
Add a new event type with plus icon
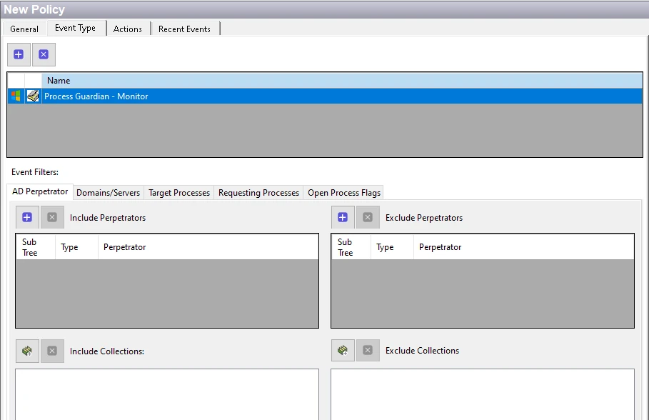tap(19, 55)
